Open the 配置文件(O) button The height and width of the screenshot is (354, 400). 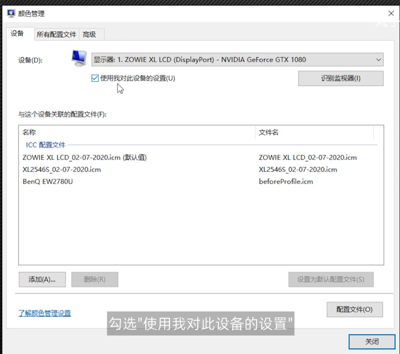(355, 310)
